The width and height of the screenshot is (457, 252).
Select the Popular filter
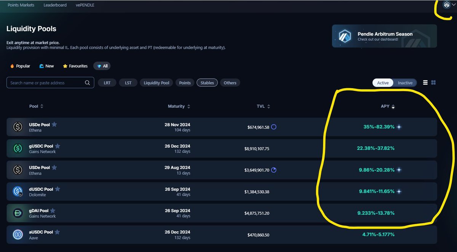(20, 66)
